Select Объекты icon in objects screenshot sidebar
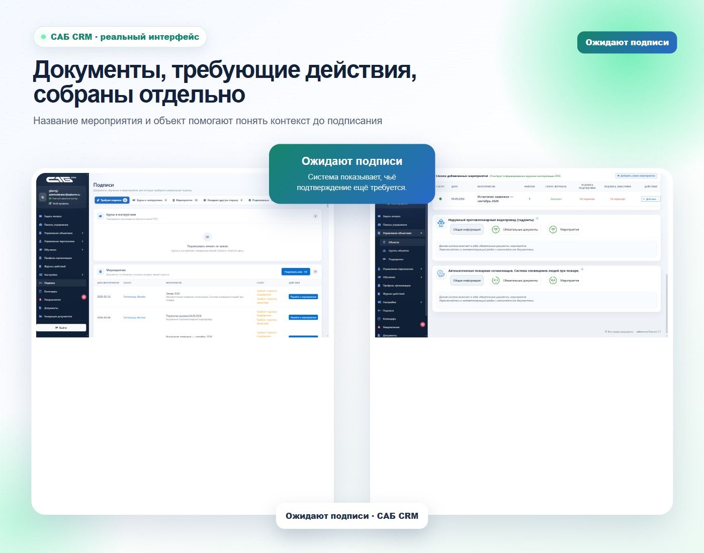704x553 pixels. click(385, 242)
